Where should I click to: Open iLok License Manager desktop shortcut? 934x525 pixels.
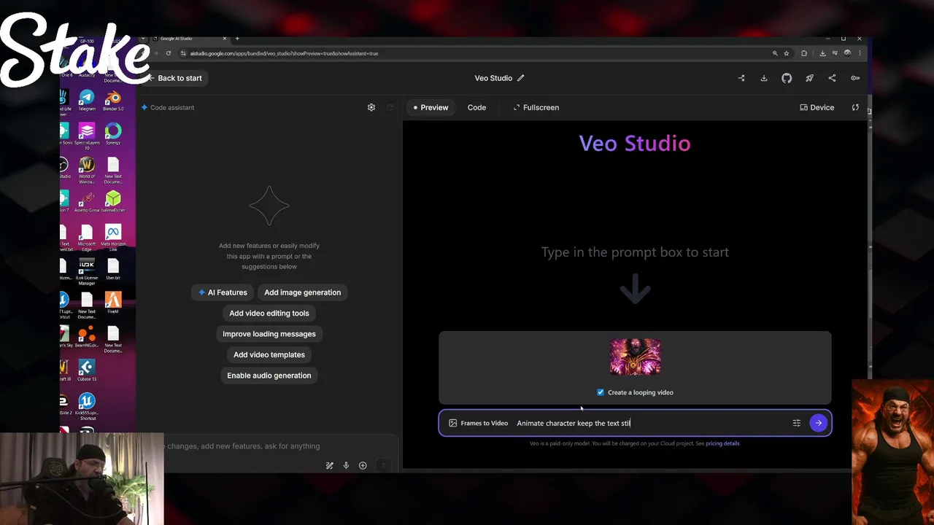coord(87,273)
